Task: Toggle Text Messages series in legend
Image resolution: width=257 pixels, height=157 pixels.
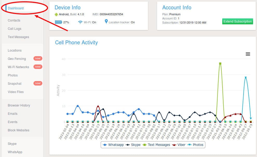Action: pos(156,145)
